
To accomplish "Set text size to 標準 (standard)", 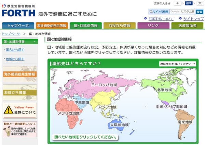I will (x=188, y=3).
